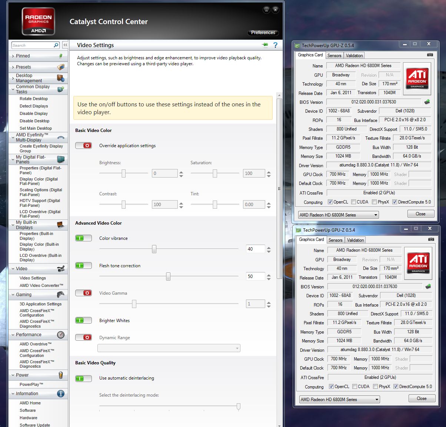The width and height of the screenshot is (446, 427).
Task: Click Common Display Tasks icon
Action: coord(61,89)
